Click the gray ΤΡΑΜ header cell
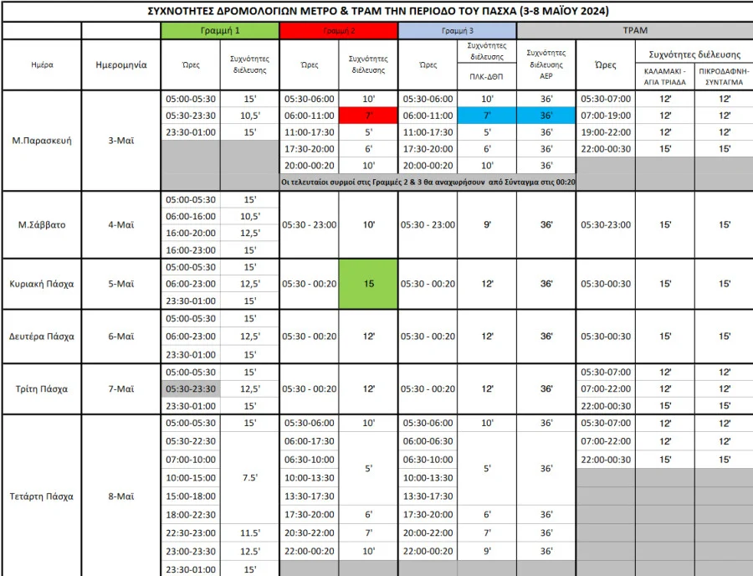 pos(634,30)
